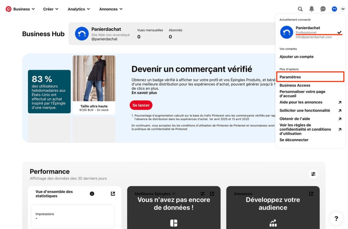Open the Business dropdown menu
348x229 pixels.
pos(24,9)
